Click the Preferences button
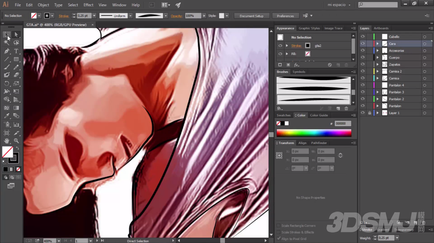 point(285,16)
